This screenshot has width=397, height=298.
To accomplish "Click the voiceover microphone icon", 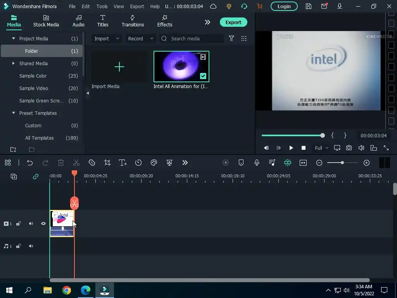I will coord(257,163).
